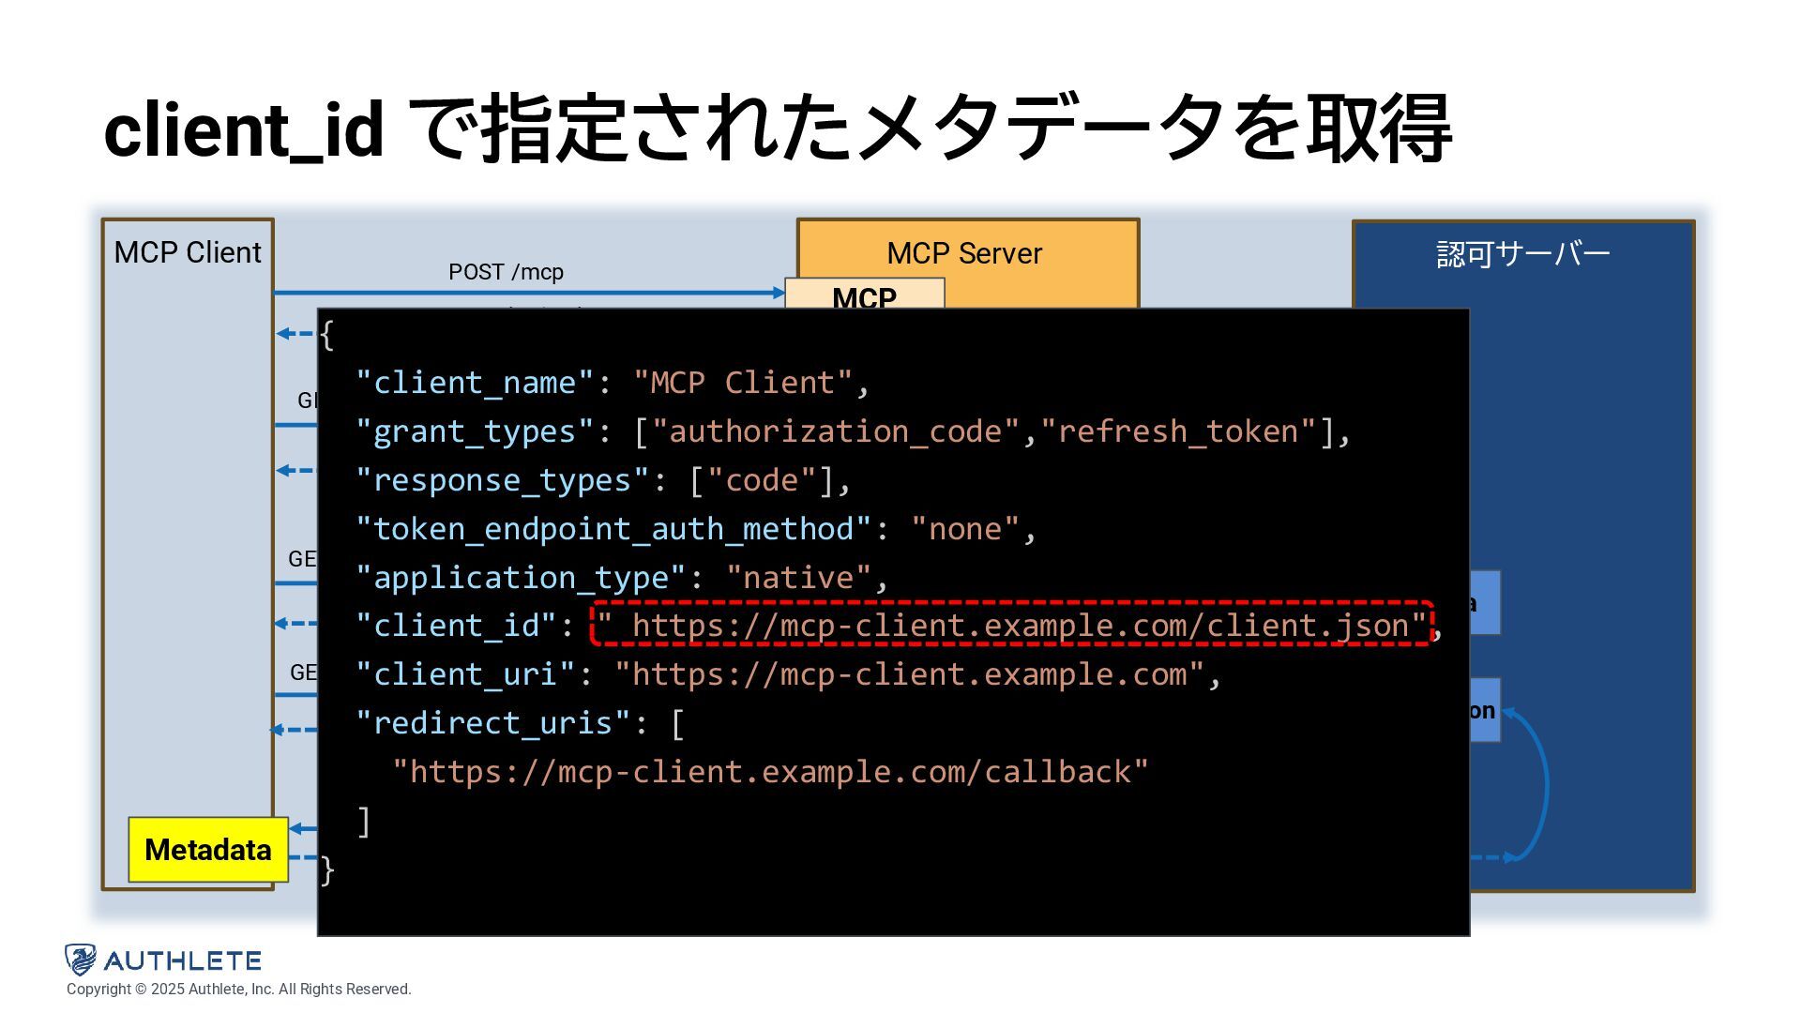Click the yellow Metadata box
This screenshot has width=1801, height=1013.
click(x=207, y=850)
